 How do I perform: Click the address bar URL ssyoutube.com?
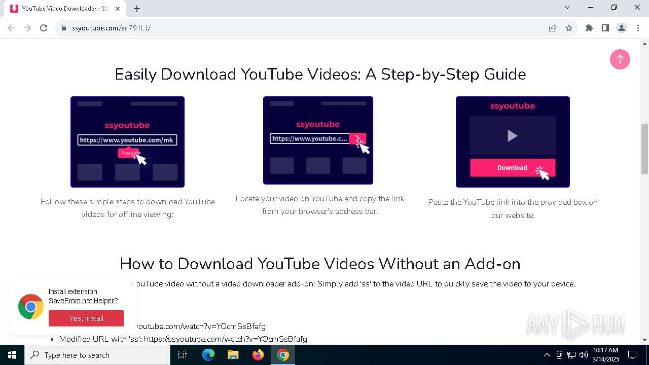(x=111, y=28)
